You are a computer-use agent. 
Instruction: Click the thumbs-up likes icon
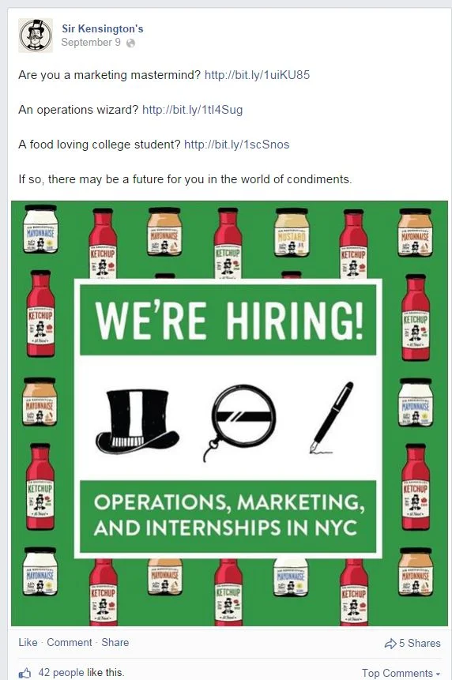(25, 673)
